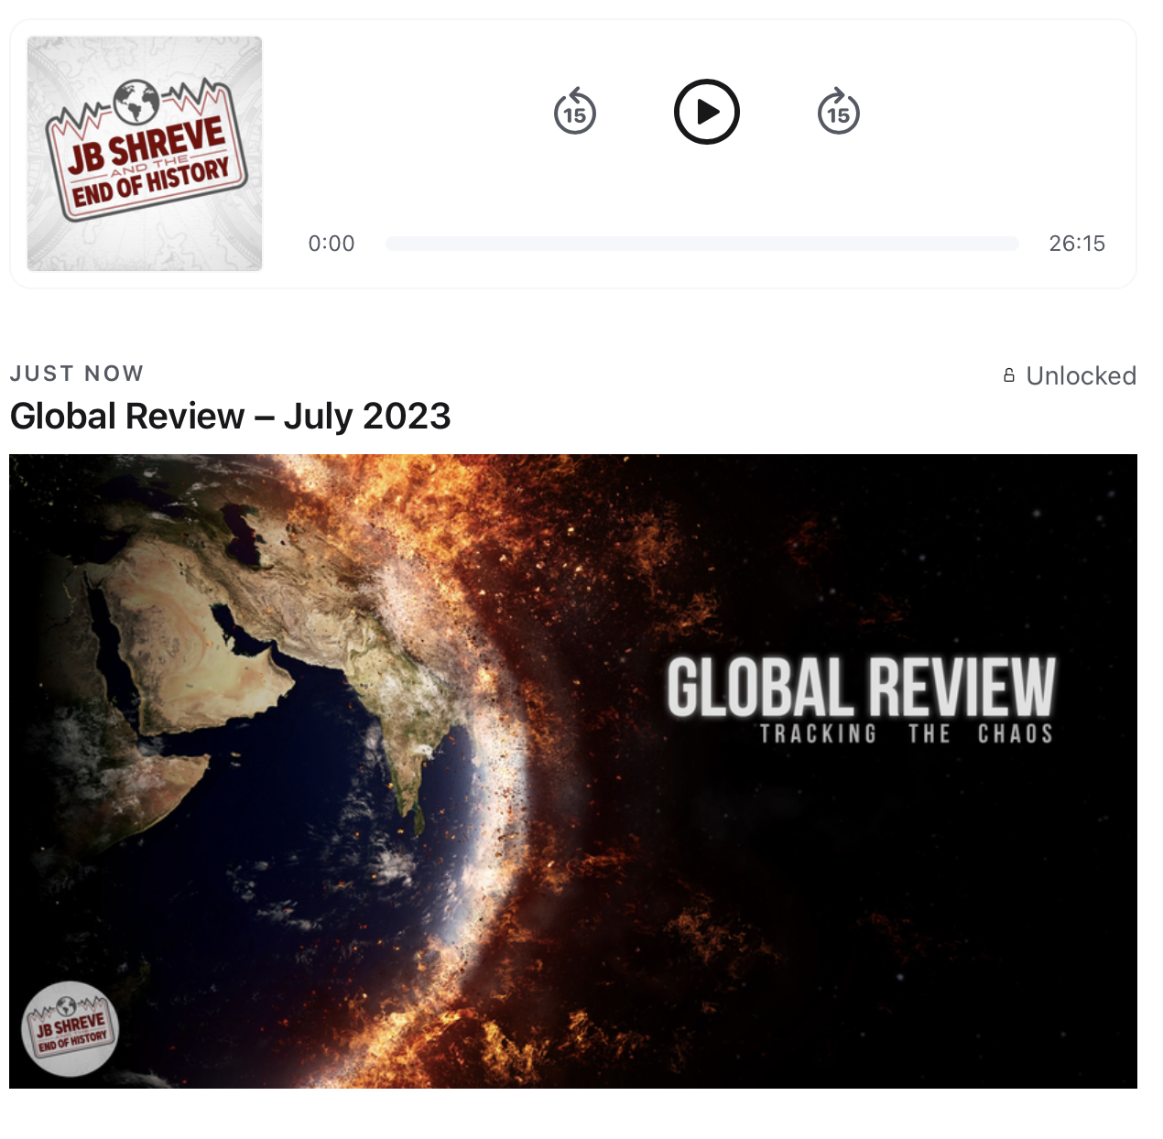The height and width of the screenshot is (1139, 1163).
Task: Click the 0:00 elapsed time label
Action: coord(332,244)
